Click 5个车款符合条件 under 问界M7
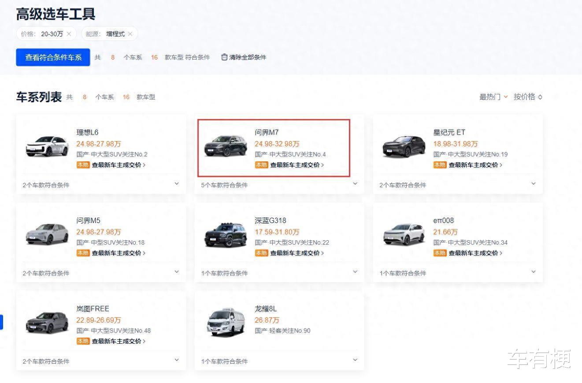 click(224, 185)
